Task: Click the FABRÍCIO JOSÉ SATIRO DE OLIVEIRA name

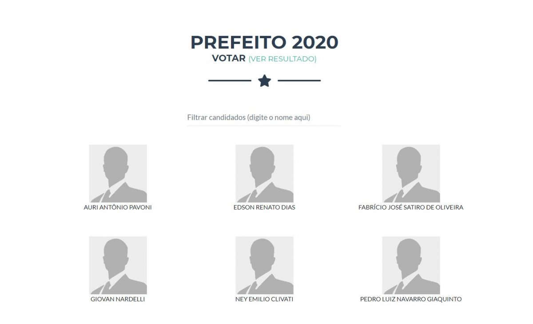Action: pyautogui.click(x=411, y=207)
